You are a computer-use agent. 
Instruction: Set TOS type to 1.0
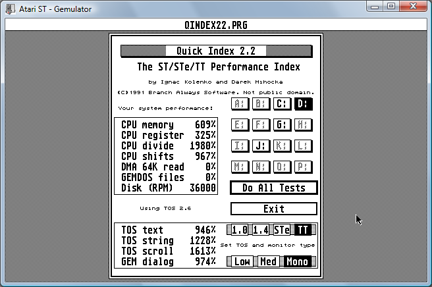click(x=240, y=230)
